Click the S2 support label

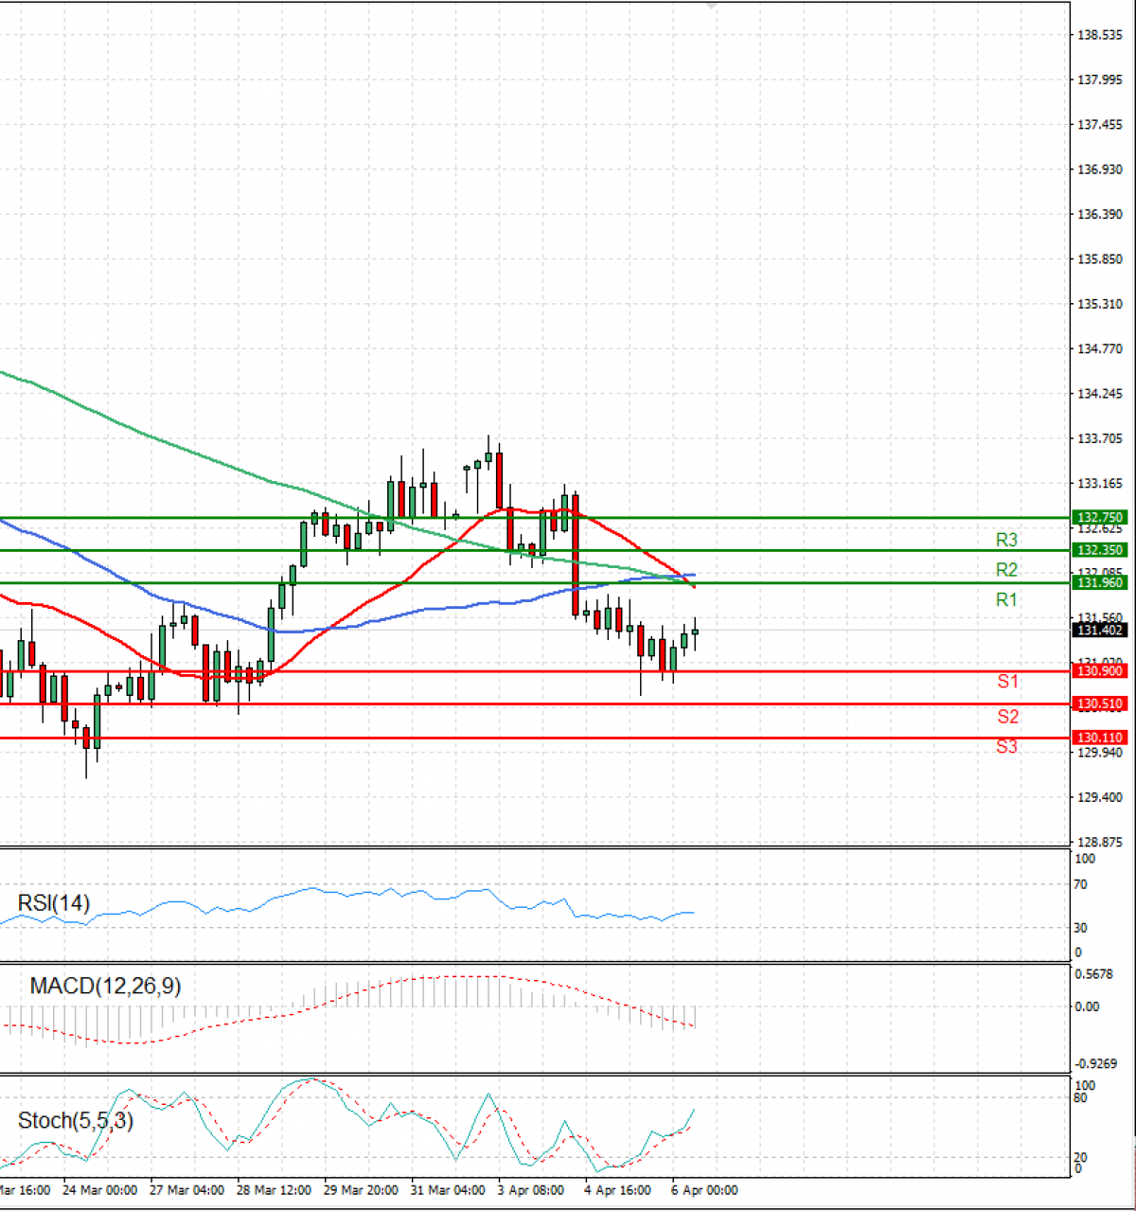[x=1007, y=716]
